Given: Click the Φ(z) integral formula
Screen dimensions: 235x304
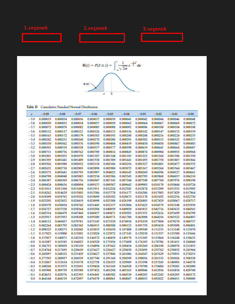Looking at the screenshot, I should click(112, 66).
